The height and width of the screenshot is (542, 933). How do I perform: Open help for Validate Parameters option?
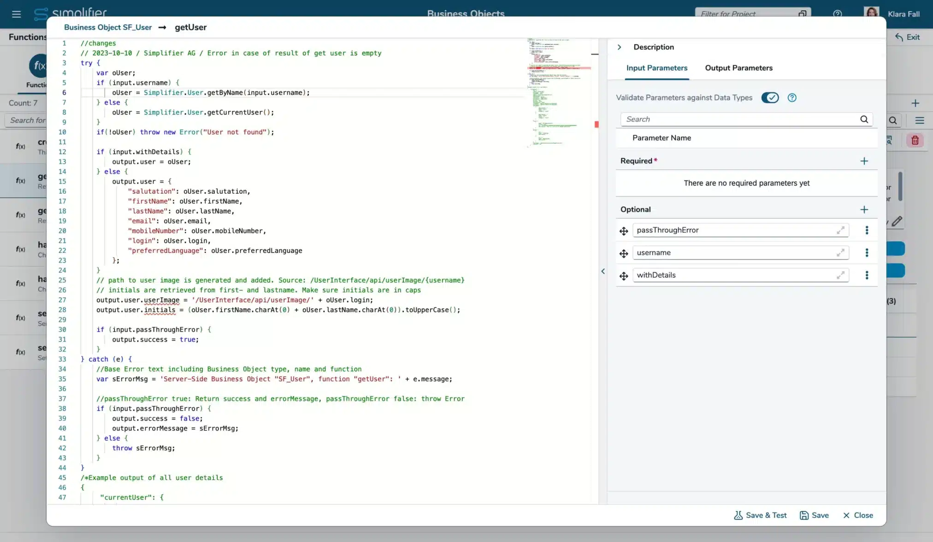(792, 97)
